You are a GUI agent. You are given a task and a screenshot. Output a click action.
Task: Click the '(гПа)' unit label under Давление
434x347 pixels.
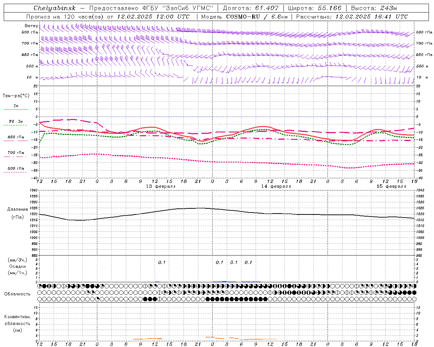(18, 217)
